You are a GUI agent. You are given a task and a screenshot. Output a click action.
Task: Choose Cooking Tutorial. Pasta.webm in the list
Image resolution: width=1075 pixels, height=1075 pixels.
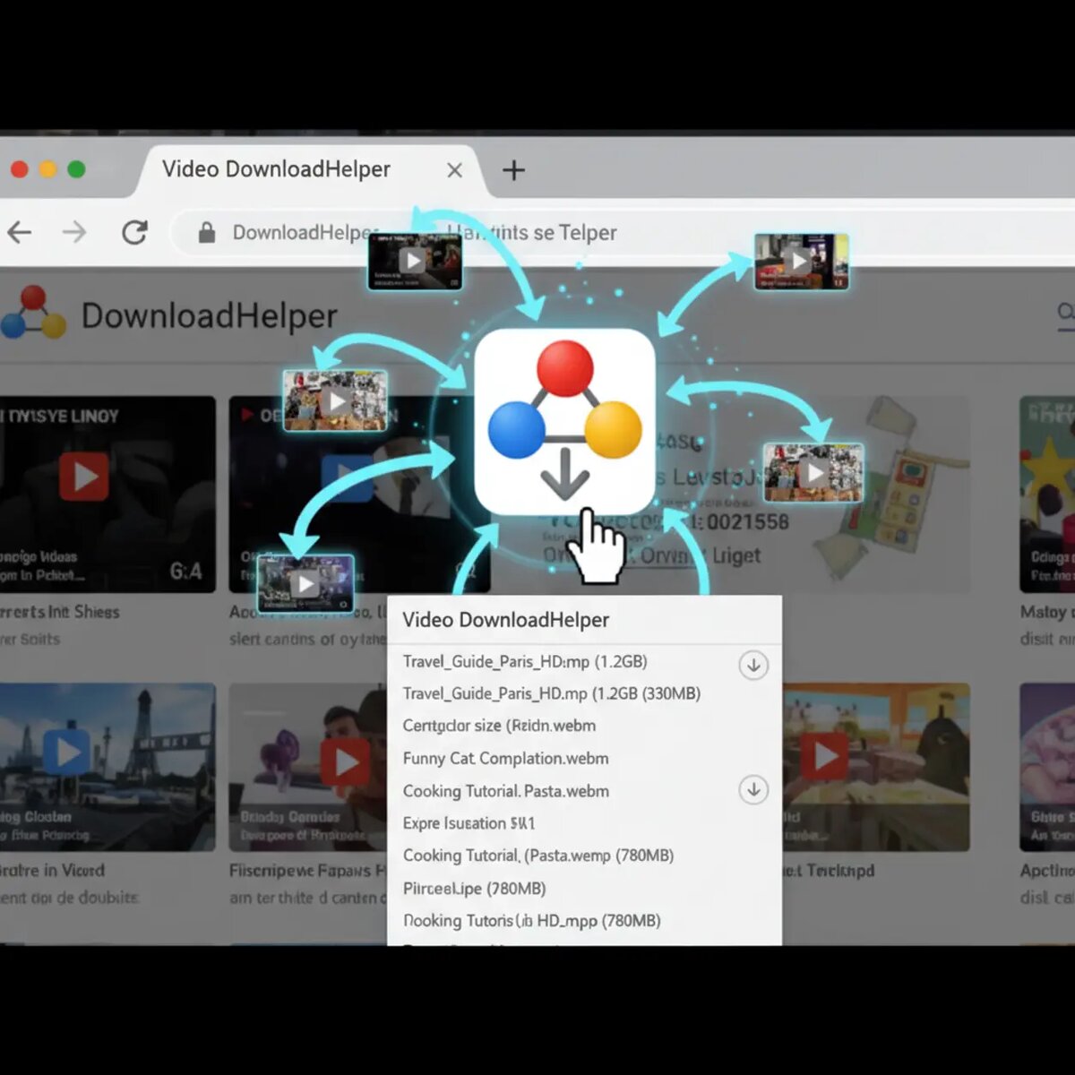click(x=505, y=791)
